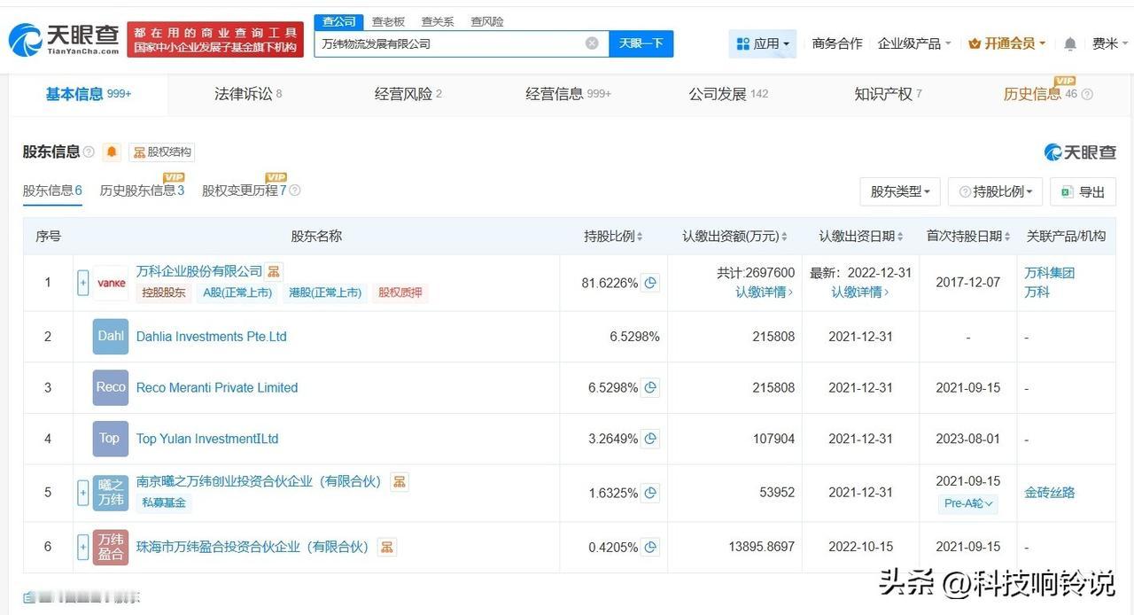The height and width of the screenshot is (615, 1134).
Task: Click the Vanke logo thumbnail
Action: pyautogui.click(x=111, y=284)
